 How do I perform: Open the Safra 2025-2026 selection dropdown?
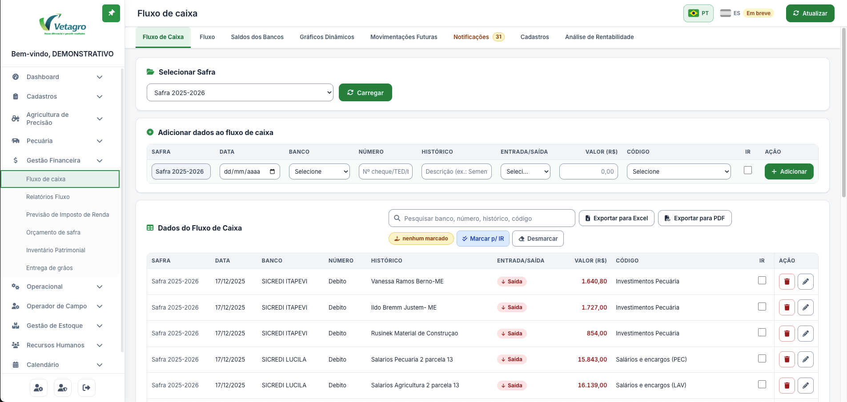[x=240, y=92]
